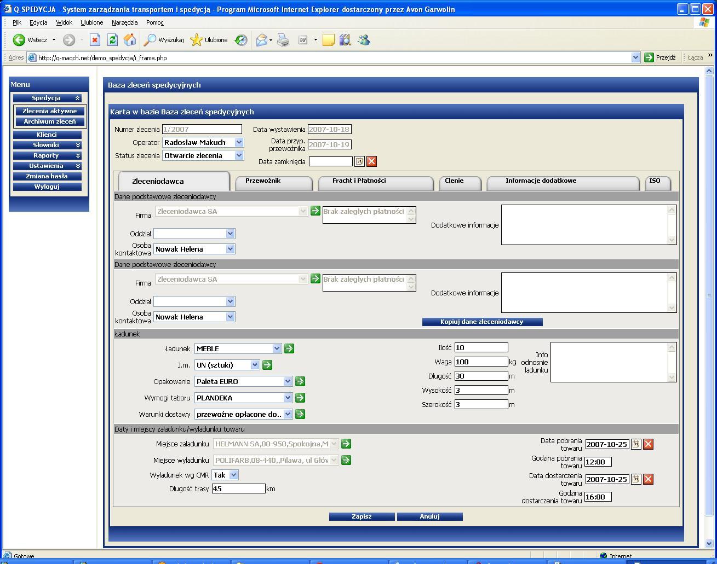The height and width of the screenshot is (564, 717).
Task: Click the Ilość input field
Action: (481, 347)
